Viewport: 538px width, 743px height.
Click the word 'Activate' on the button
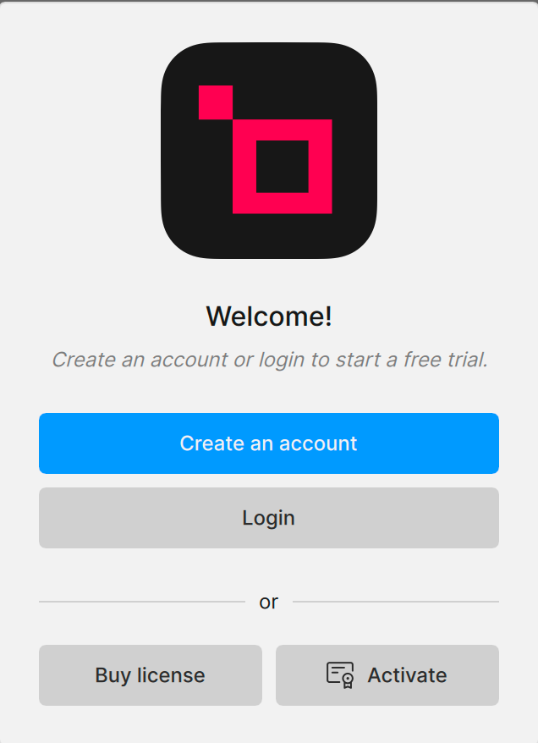(x=407, y=675)
